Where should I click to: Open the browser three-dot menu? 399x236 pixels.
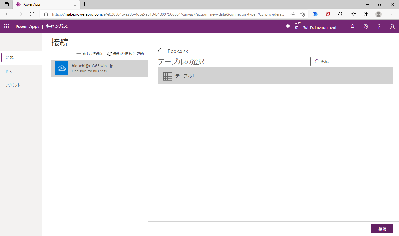(391, 14)
